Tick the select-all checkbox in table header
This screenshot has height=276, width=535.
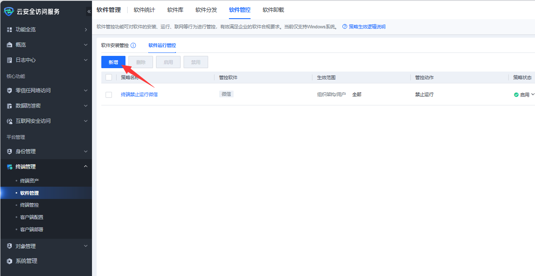(109, 77)
